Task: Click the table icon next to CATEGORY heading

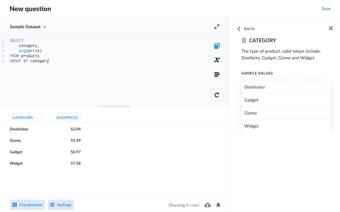Action: (244, 40)
